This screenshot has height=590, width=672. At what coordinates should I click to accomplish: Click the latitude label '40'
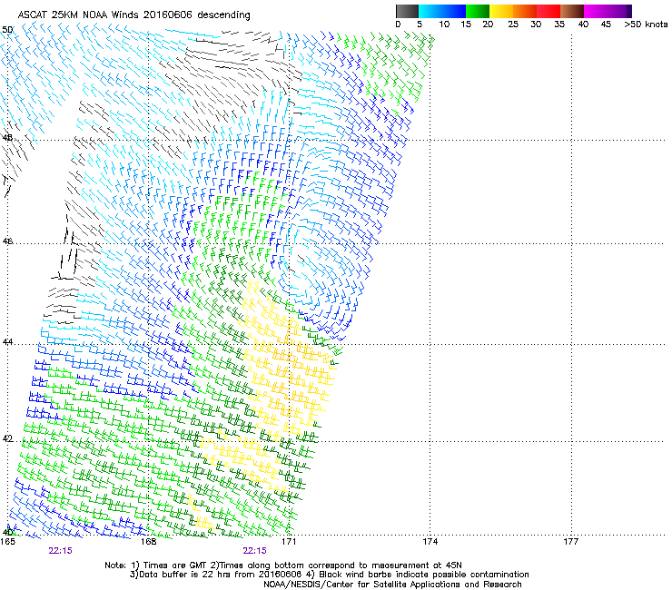7,532
